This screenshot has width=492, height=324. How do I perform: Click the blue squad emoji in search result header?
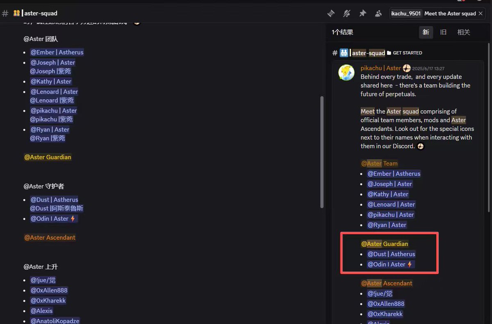(x=344, y=53)
